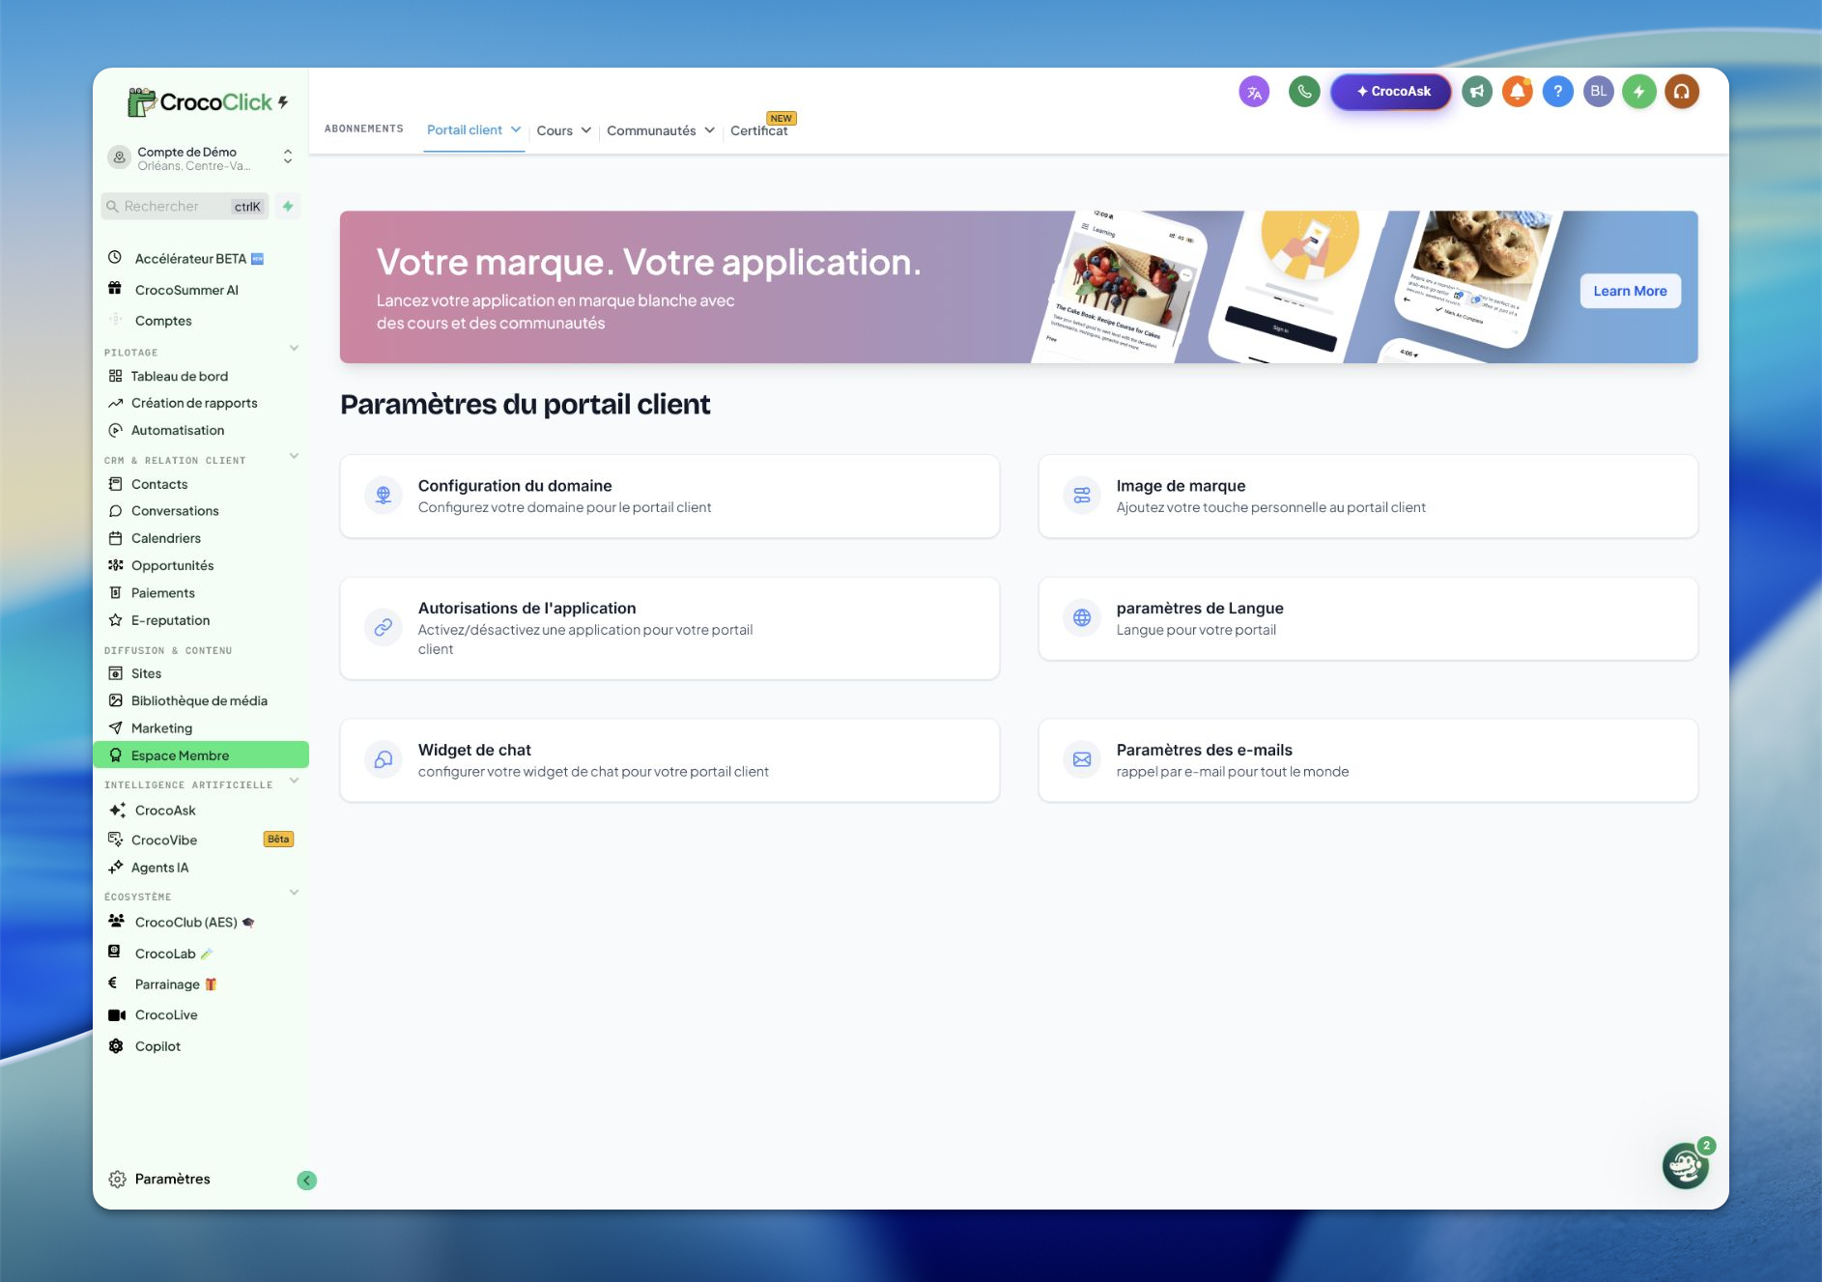
Task: Click the Rechercher search field
Action: pos(185,206)
